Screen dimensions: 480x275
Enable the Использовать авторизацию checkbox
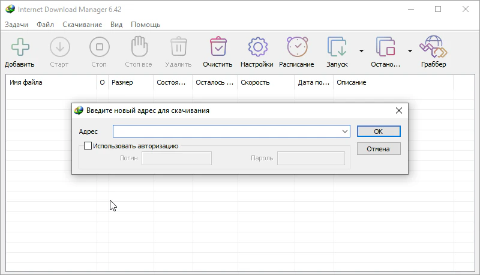[x=88, y=145]
